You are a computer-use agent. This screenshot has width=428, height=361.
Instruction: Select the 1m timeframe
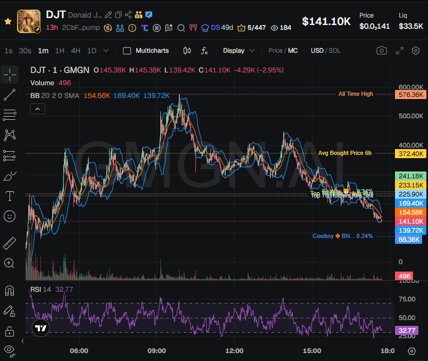click(43, 51)
